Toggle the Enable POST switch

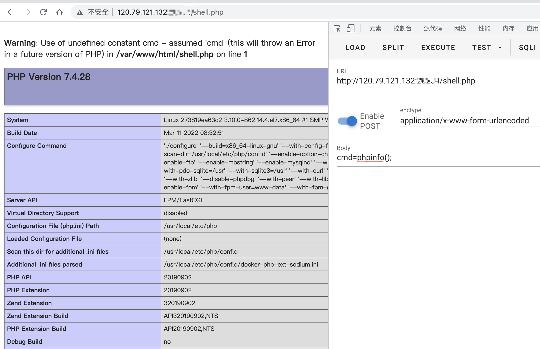pos(347,121)
